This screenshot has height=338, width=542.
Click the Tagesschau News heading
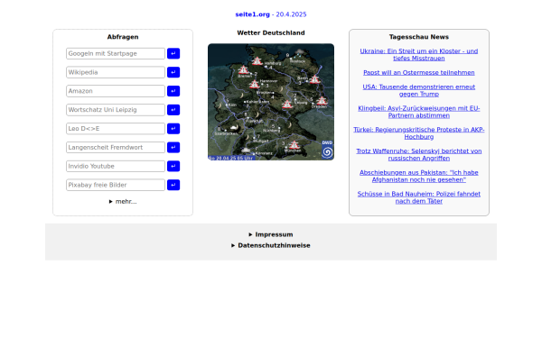pos(419,37)
